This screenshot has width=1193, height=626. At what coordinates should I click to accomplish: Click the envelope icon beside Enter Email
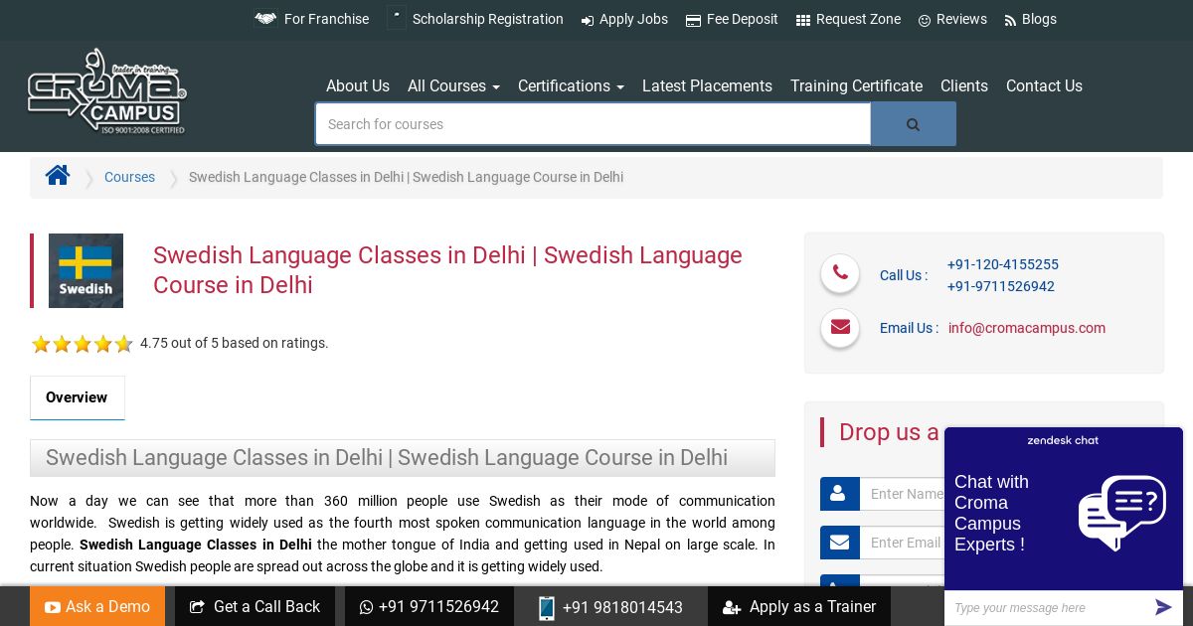839,543
